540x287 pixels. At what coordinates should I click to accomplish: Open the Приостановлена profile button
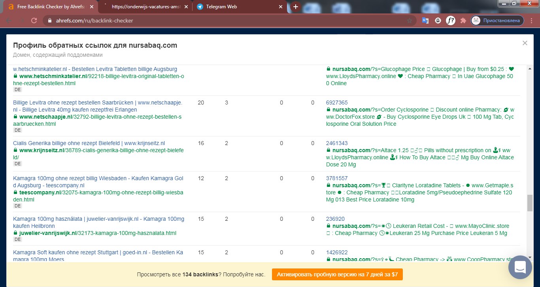pyautogui.click(x=498, y=20)
